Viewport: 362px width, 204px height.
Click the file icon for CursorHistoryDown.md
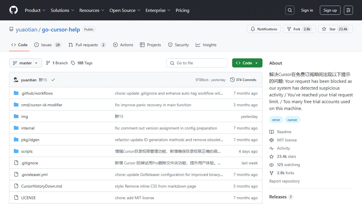(16, 186)
